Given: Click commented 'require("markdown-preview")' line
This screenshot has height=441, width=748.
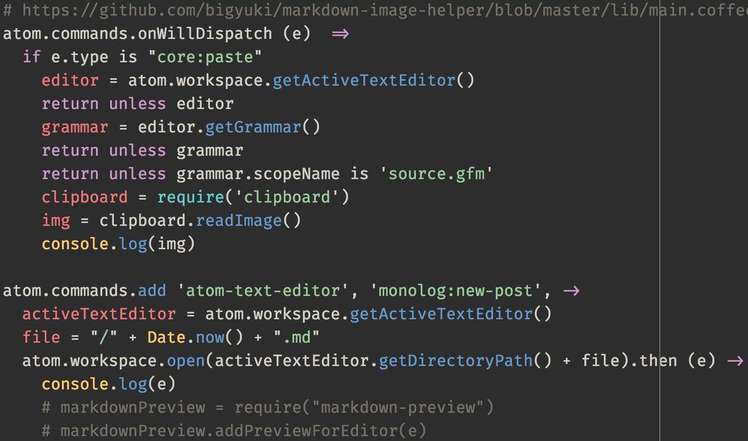Looking at the screenshot, I should click(x=267, y=407).
